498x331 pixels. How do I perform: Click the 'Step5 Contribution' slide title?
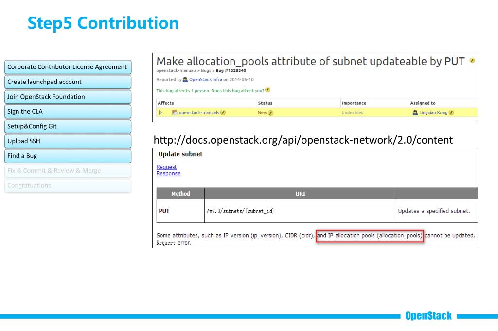pos(103,23)
